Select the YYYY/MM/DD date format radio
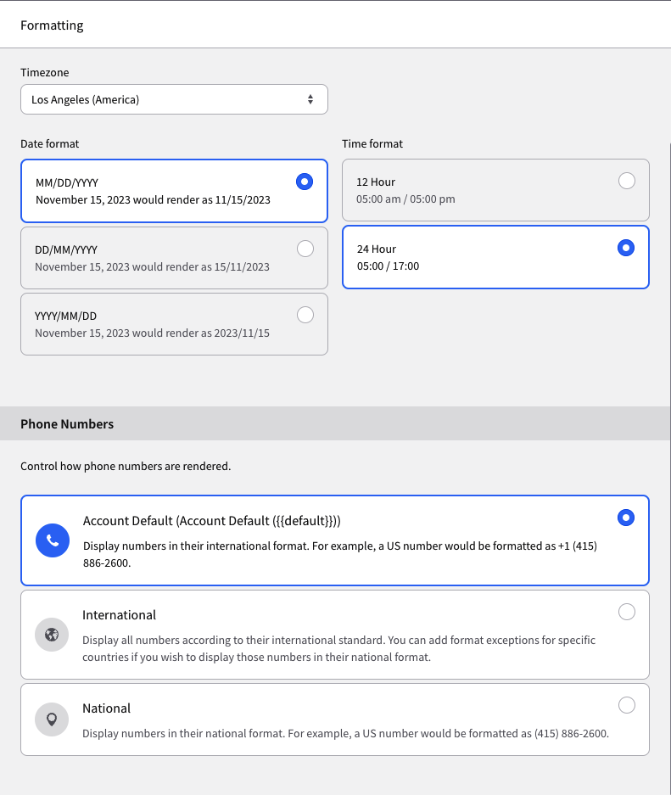This screenshot has height=795, width=671. [x=305, y=315]
